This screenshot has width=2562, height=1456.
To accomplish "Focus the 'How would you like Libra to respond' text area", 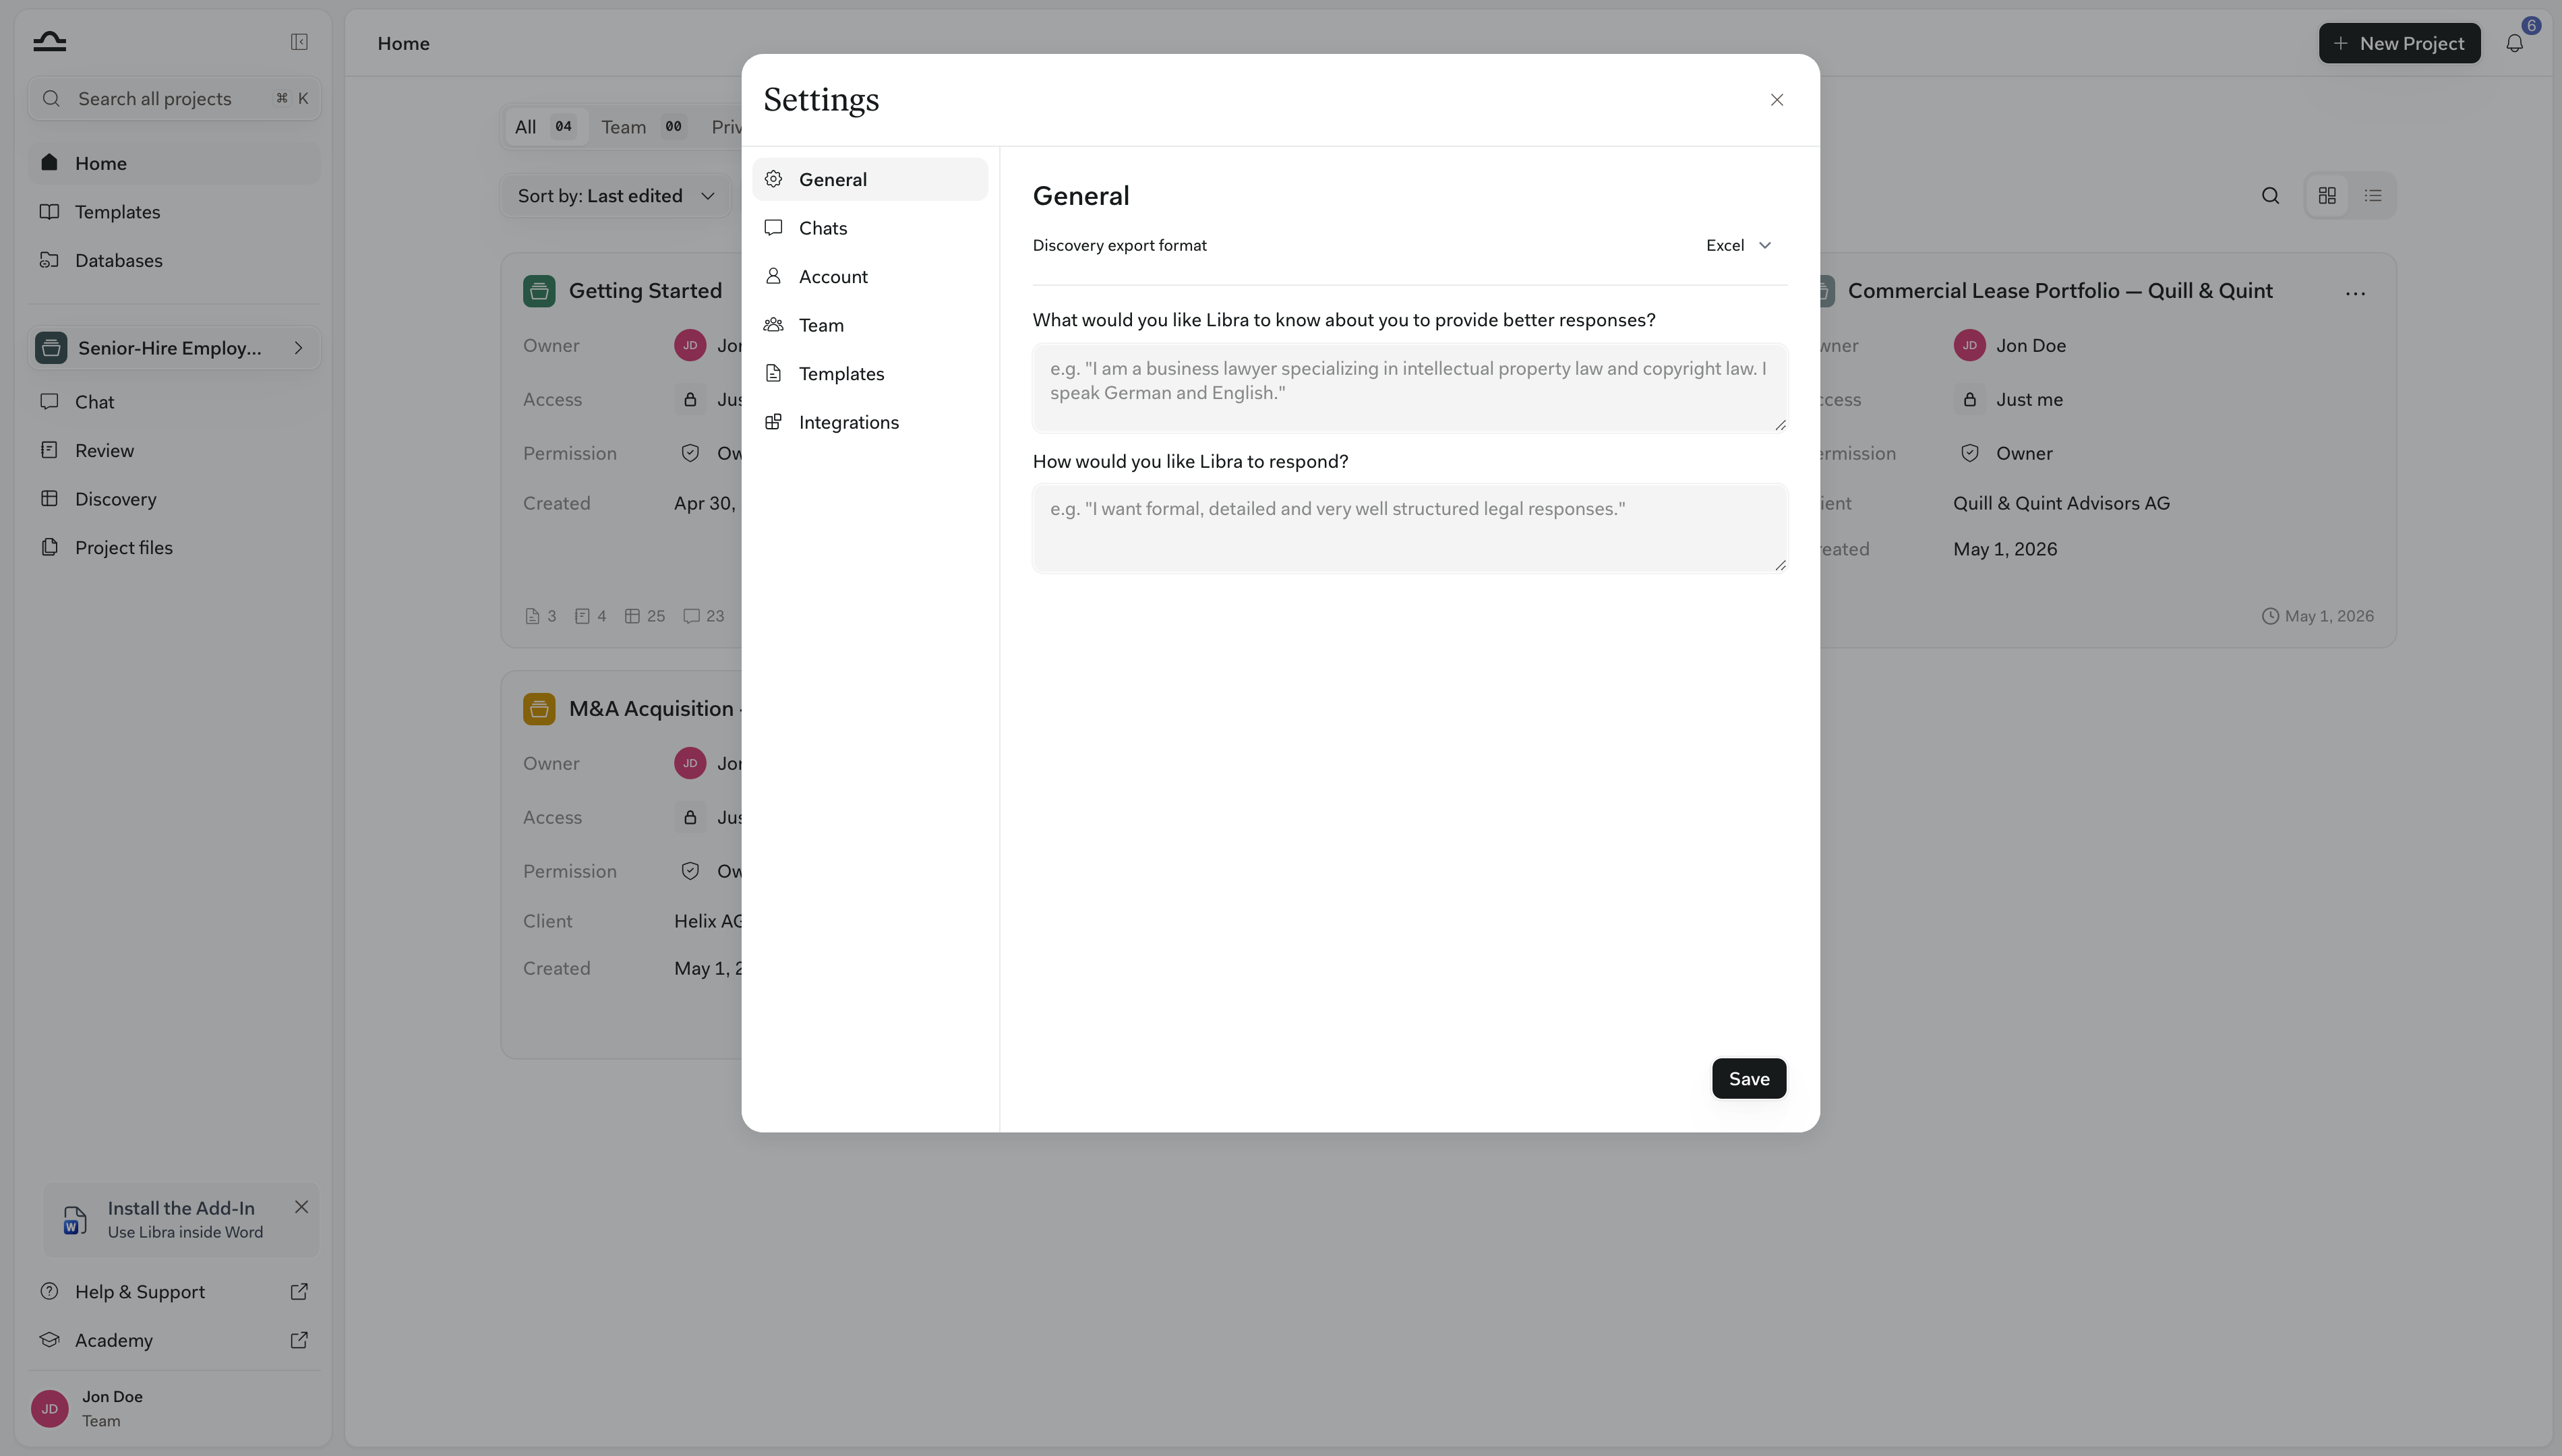I will click(x=1410, y=528).
